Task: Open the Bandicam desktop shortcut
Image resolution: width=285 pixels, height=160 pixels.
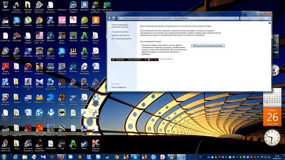Action: [28, 68]
